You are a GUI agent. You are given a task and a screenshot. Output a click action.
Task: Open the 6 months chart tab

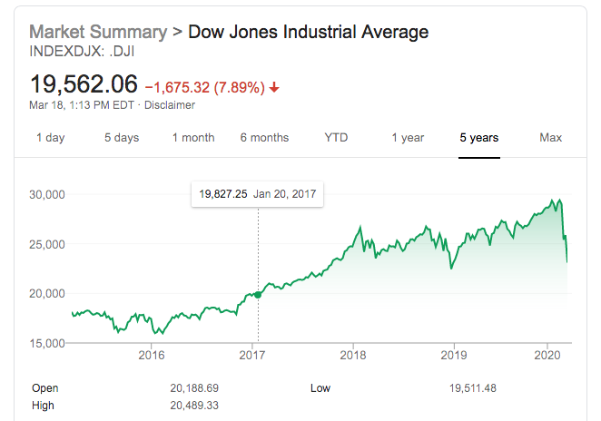[264, 138]
